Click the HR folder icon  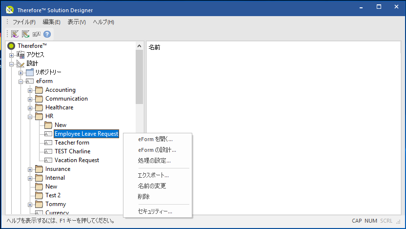pos(39,116)
